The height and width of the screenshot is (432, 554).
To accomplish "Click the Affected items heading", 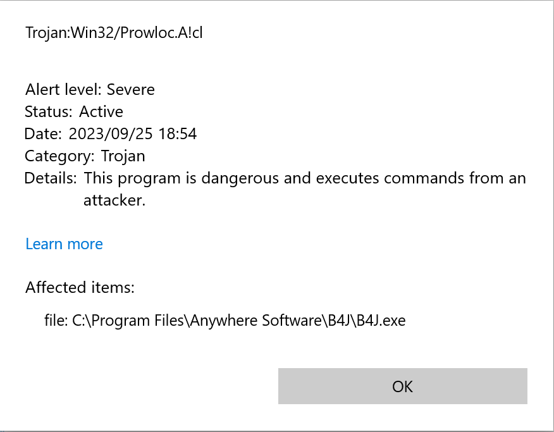I will click(80, 287).
